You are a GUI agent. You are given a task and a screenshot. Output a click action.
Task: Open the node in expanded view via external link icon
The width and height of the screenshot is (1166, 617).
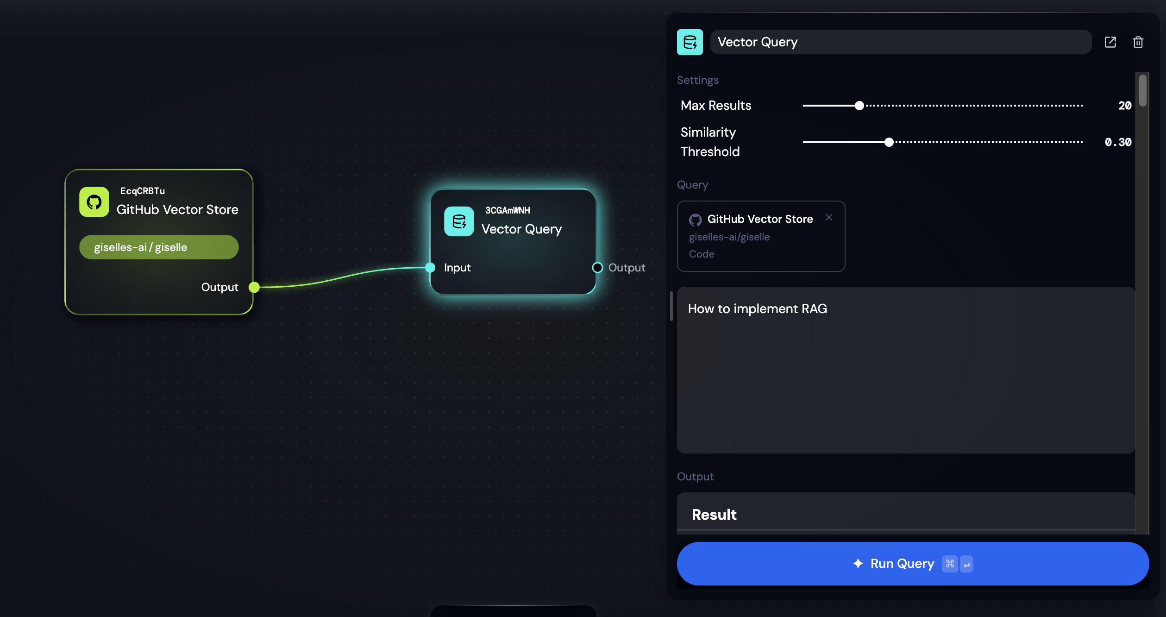click(x=1110, y=42)
